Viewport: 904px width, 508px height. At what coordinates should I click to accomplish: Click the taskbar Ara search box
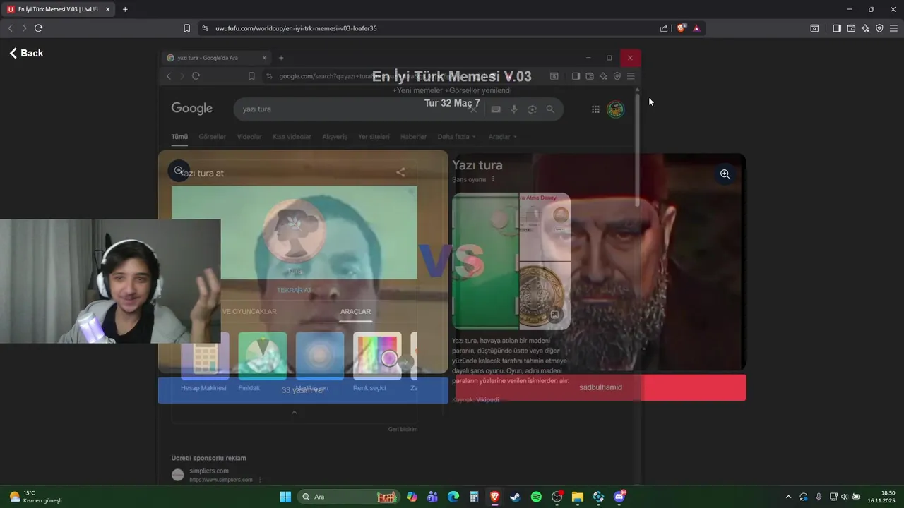tap(350, 497)
